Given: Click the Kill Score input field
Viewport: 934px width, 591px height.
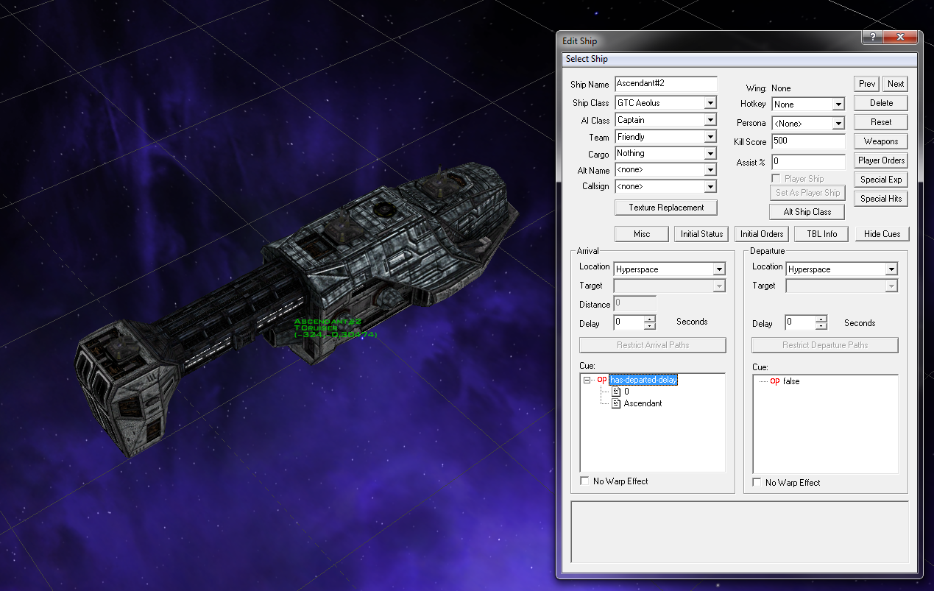Looking at the screenshot, I should (x=808, y=141).
